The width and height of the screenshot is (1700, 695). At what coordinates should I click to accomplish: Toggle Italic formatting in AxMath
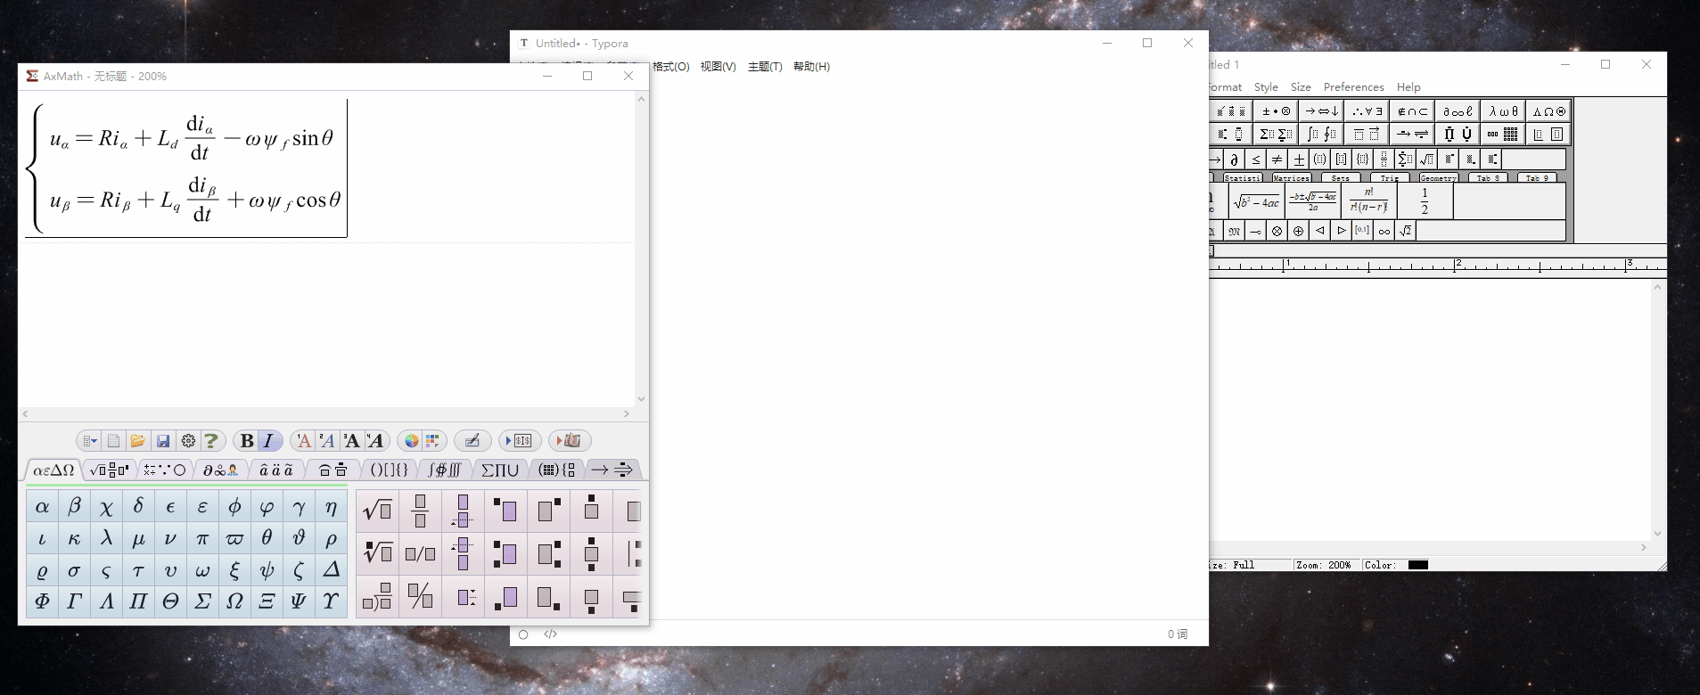tap(268, 441)
